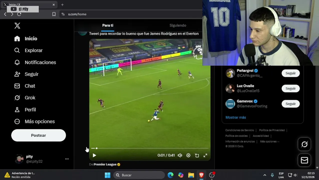Open Windows Start menu
The image size is (319, 180).
click(x=108, y=175)
